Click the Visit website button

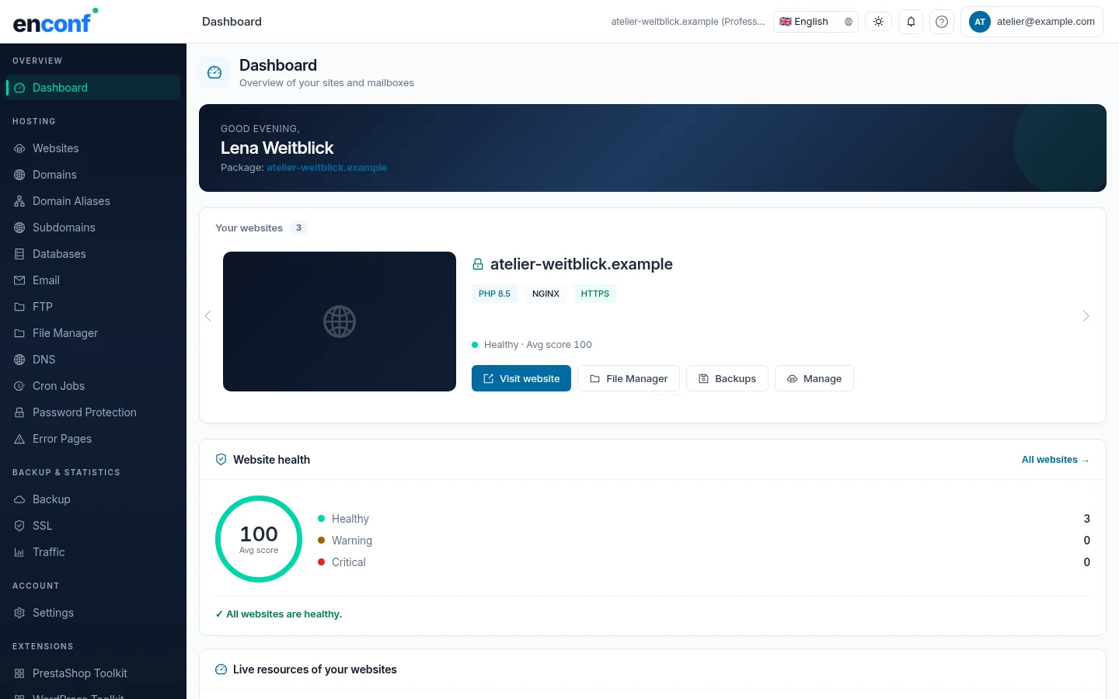point(521,378)
